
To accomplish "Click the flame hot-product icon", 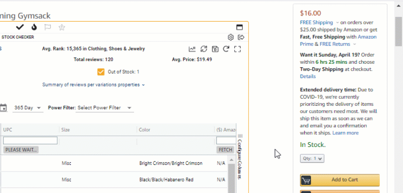I will 34,27.
